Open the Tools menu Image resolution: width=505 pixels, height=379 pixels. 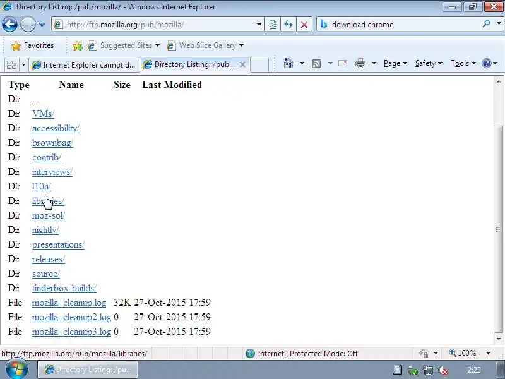pos(463,63)
